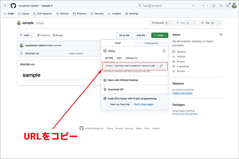Open the GitHub notifications inbox icon
The image size is (239, 159).
click(228, 6)
